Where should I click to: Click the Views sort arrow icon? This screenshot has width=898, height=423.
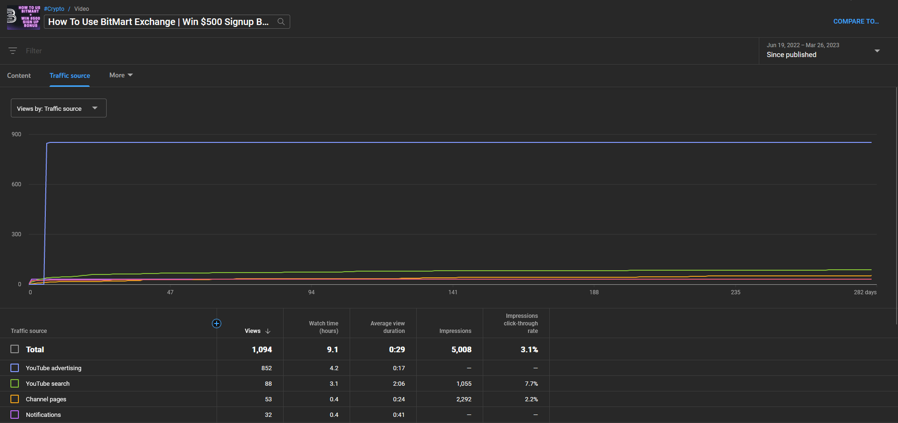point(268,331)
